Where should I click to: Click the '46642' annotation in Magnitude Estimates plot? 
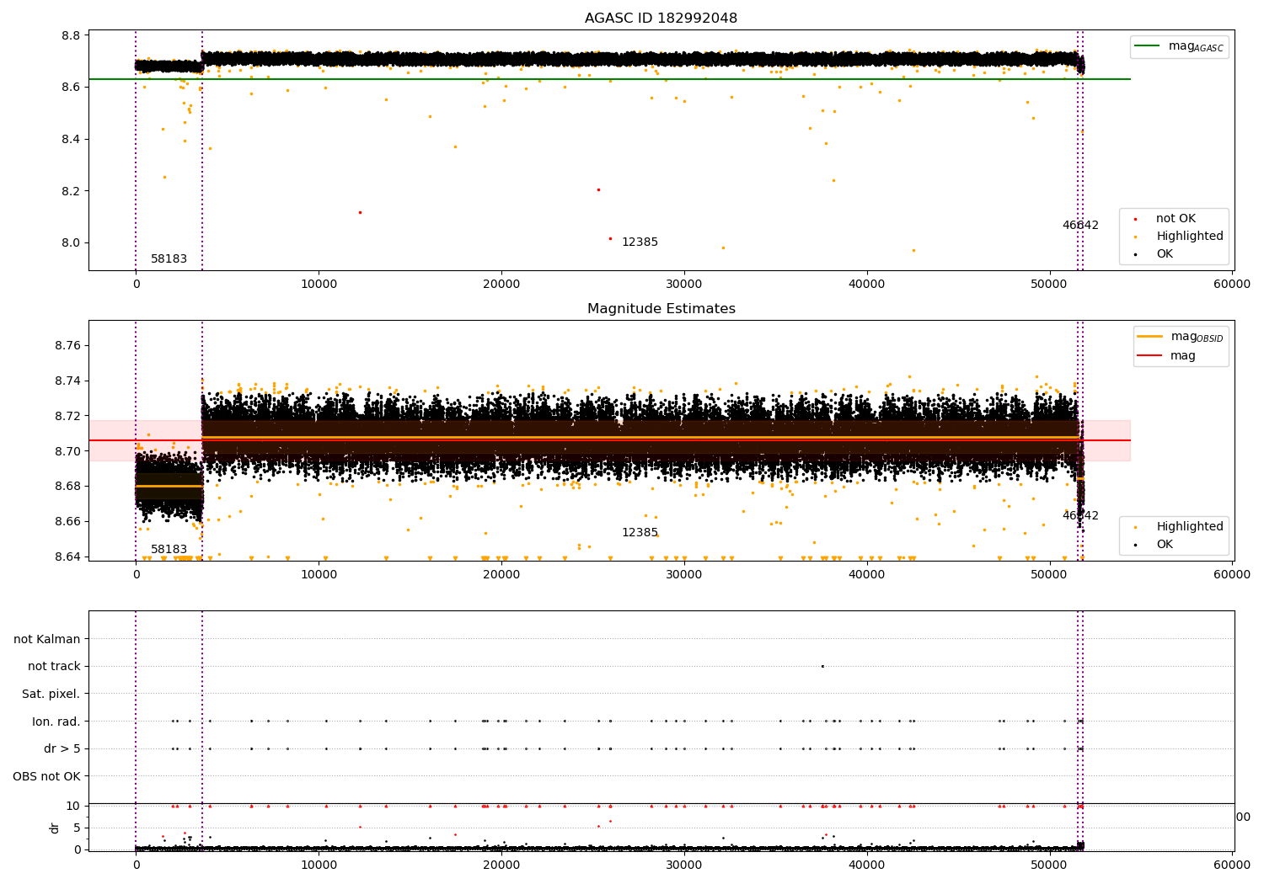(1080, 516)
